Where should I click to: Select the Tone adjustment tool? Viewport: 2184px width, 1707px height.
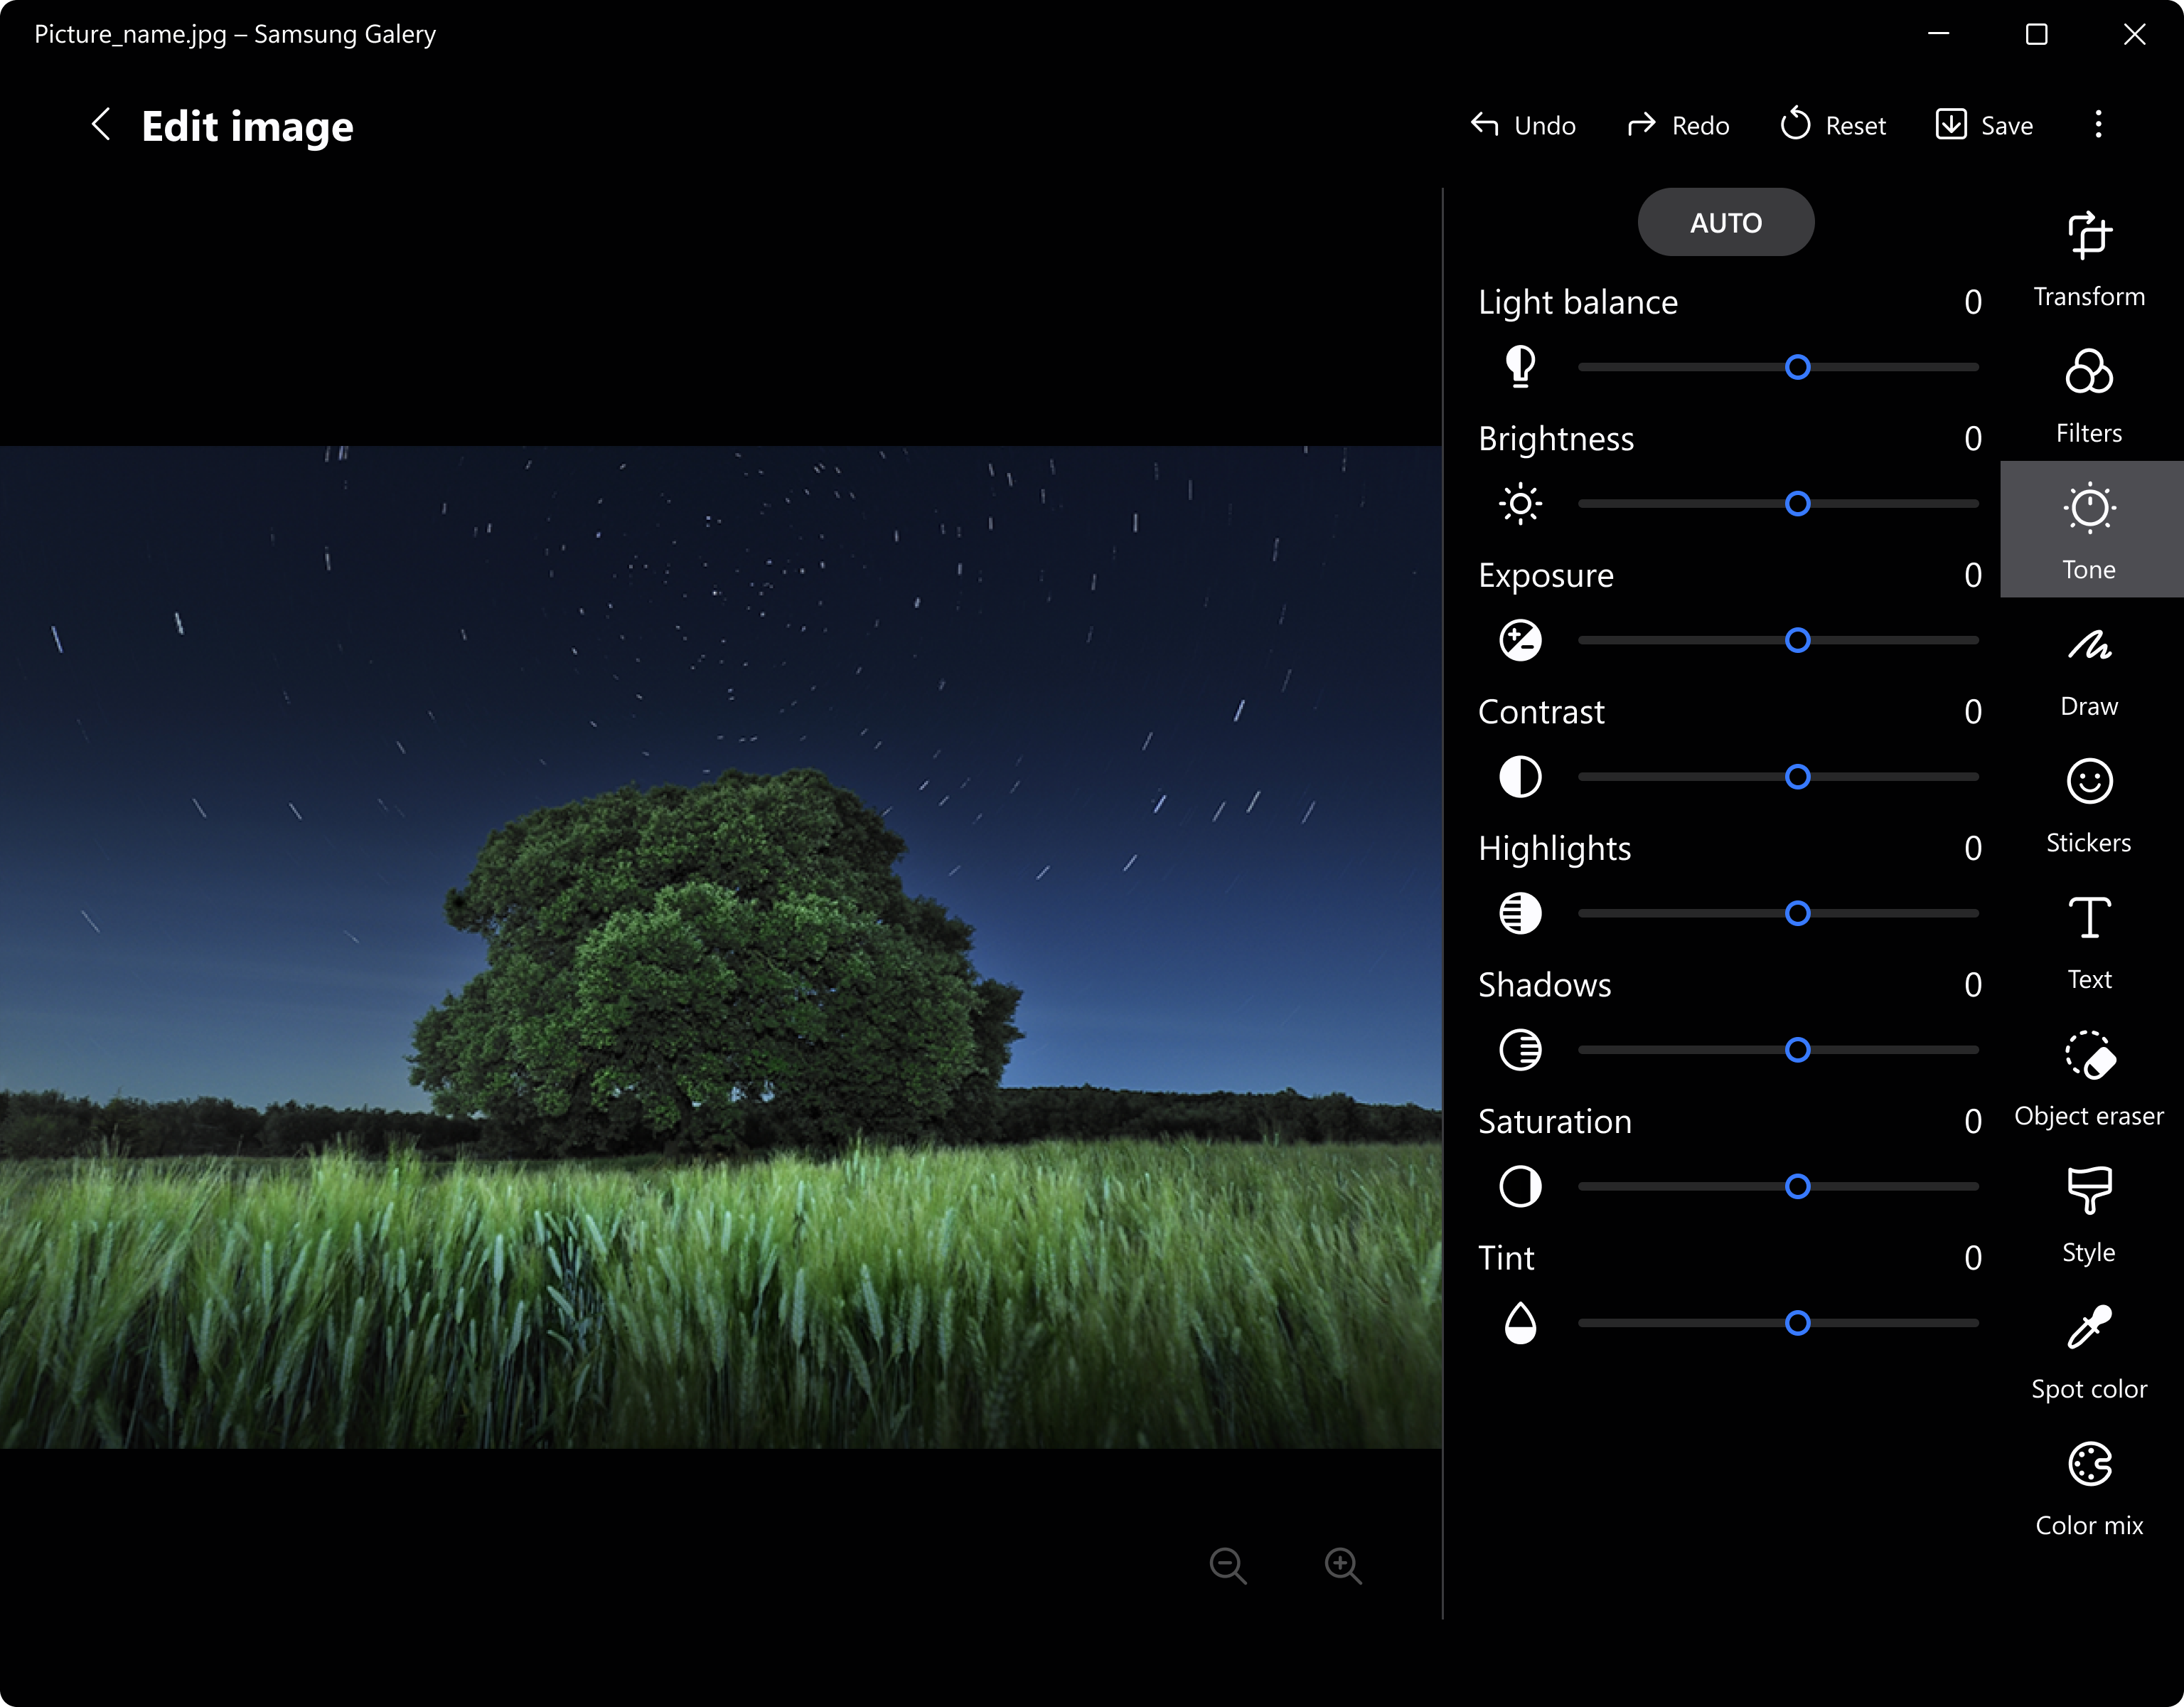click(2089, 527)
